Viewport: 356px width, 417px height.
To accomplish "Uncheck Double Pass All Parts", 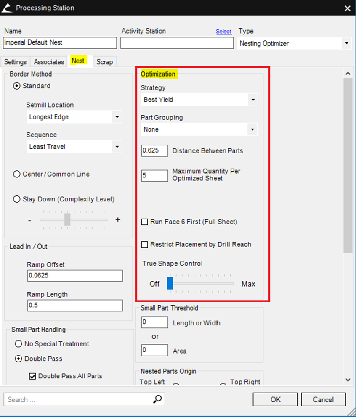I will pos(32,376).
